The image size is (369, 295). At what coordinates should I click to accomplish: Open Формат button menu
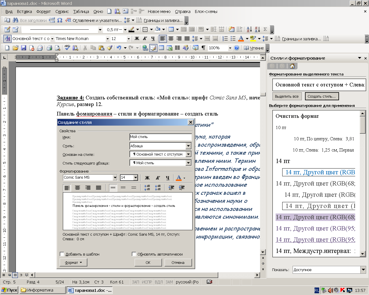(73, 262)
